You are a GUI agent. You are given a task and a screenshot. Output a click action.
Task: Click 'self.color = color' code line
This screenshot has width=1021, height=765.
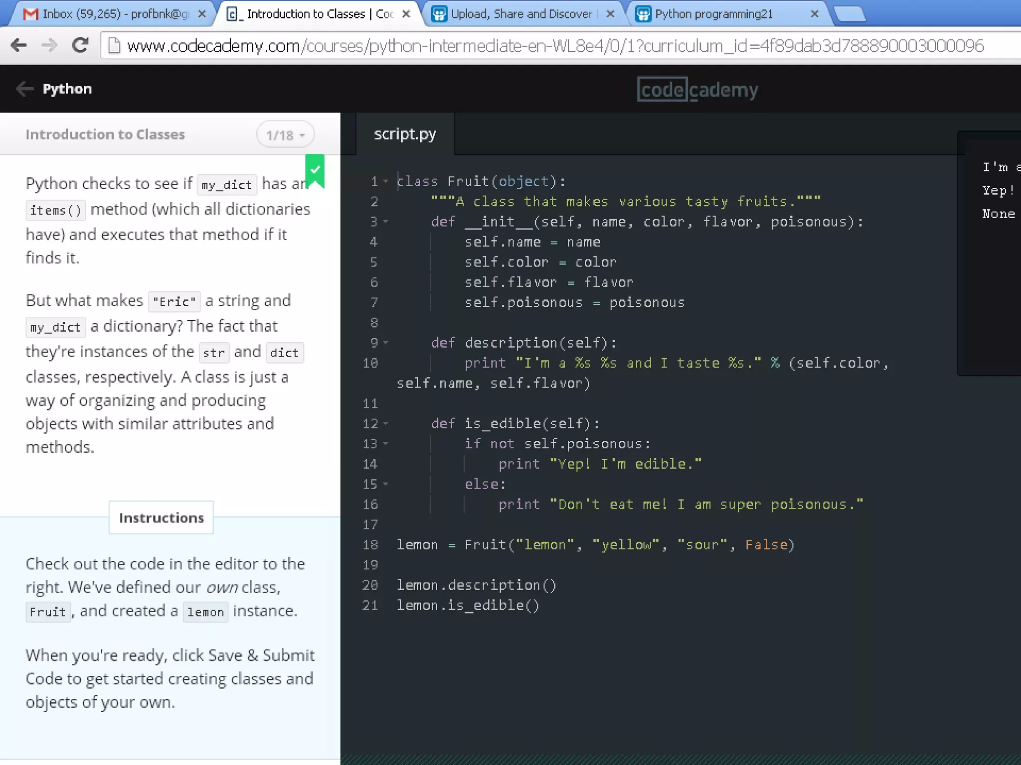(540, 262)
